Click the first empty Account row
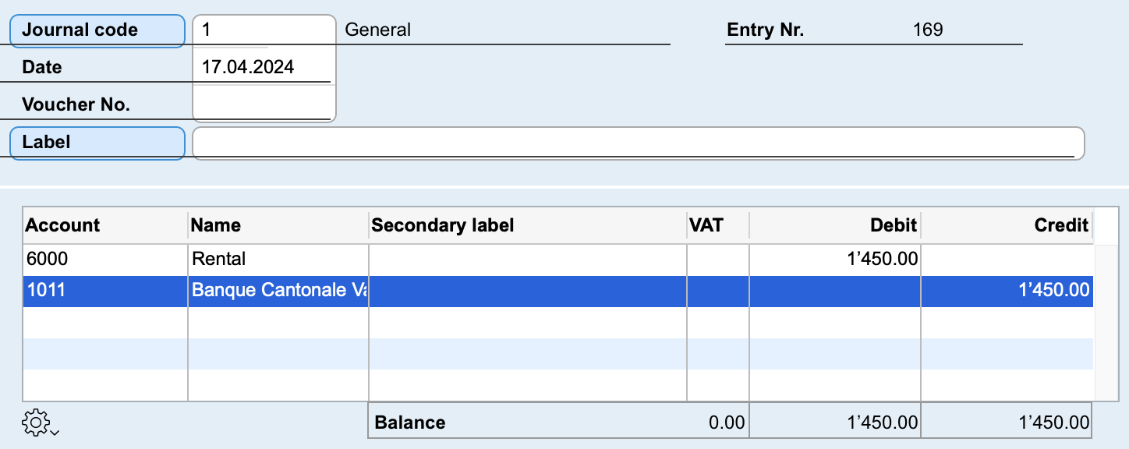 pos(105,322)
